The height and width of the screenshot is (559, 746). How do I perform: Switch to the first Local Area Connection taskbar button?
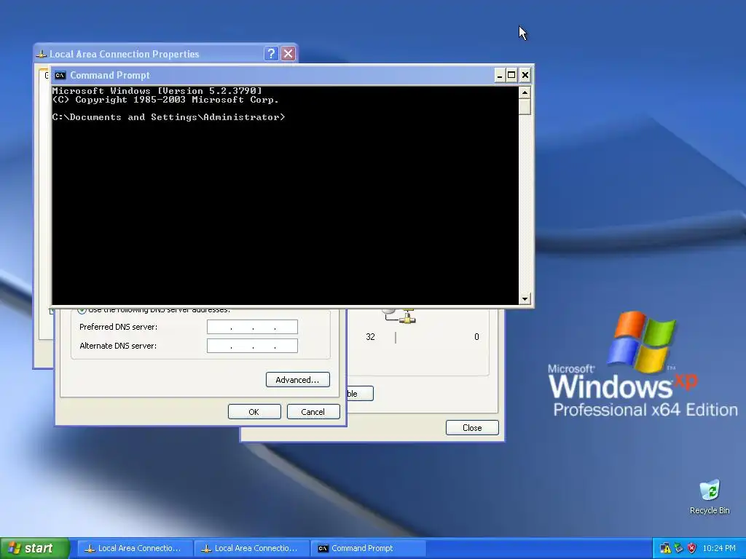point(135,548)
